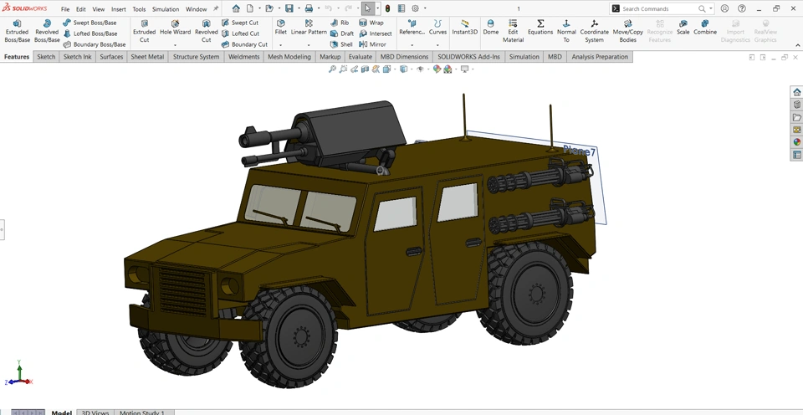Viewport: 803px width, 415px height.
Task: Choose the Move/Copy Bodies tool
Action: click(627, 31)
